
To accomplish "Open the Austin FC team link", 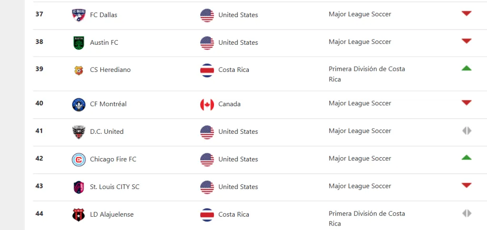I will 104,43.
